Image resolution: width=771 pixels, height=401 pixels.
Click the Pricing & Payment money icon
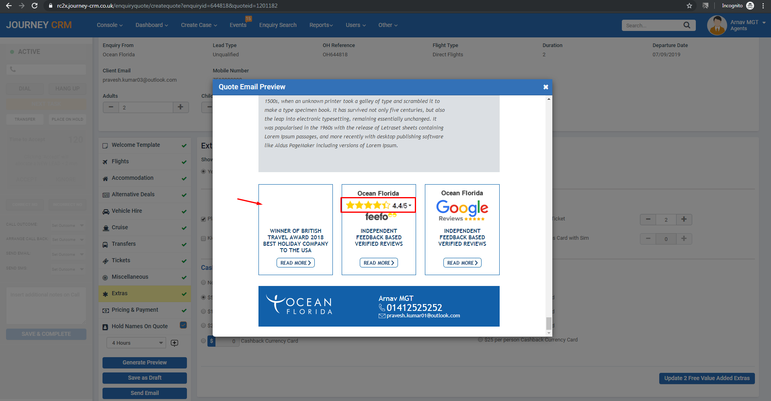[106, 310]
